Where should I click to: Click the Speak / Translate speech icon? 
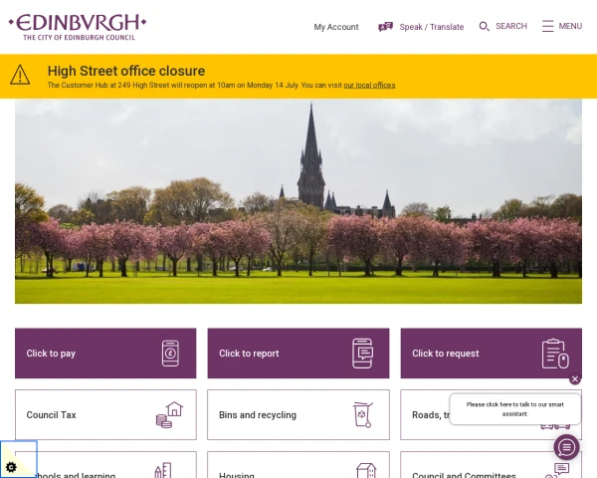coord(385,27)
